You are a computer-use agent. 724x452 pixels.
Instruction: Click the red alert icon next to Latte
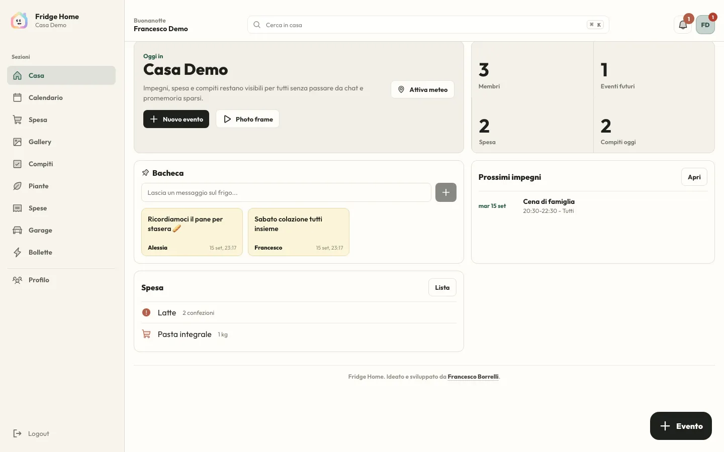[x=146, y=312]
